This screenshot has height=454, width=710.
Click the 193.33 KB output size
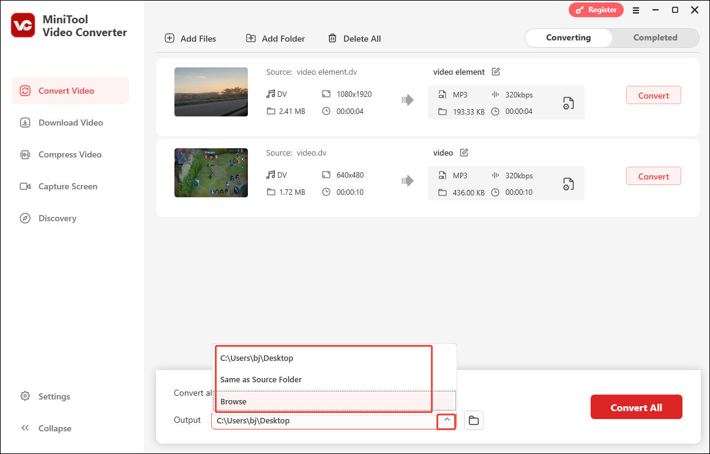click(469, 112)
